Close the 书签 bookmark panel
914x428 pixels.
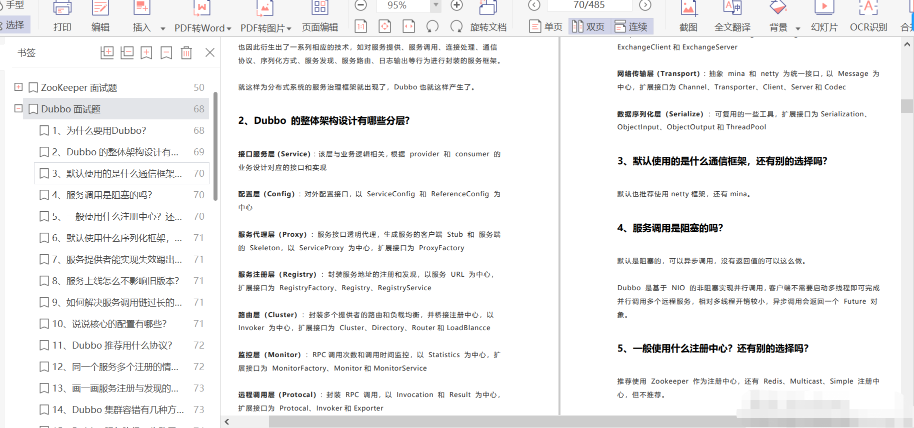(x=210, y=52)
